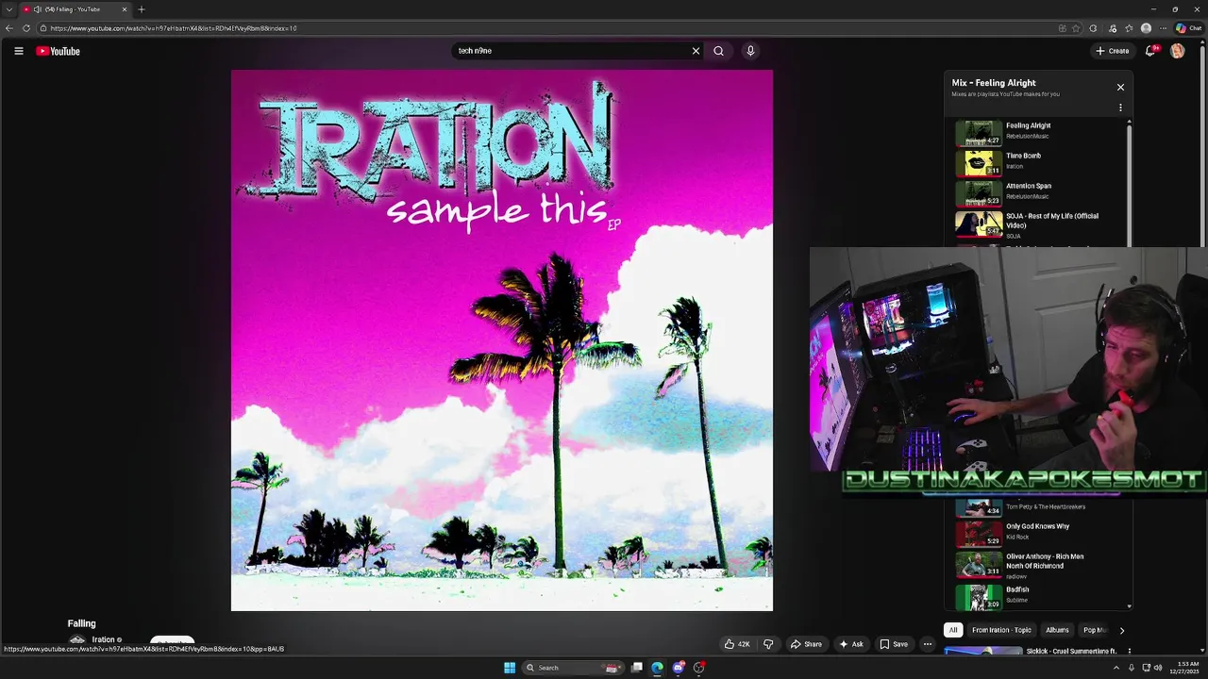Show hidden system tray icons

[1116, 668]
